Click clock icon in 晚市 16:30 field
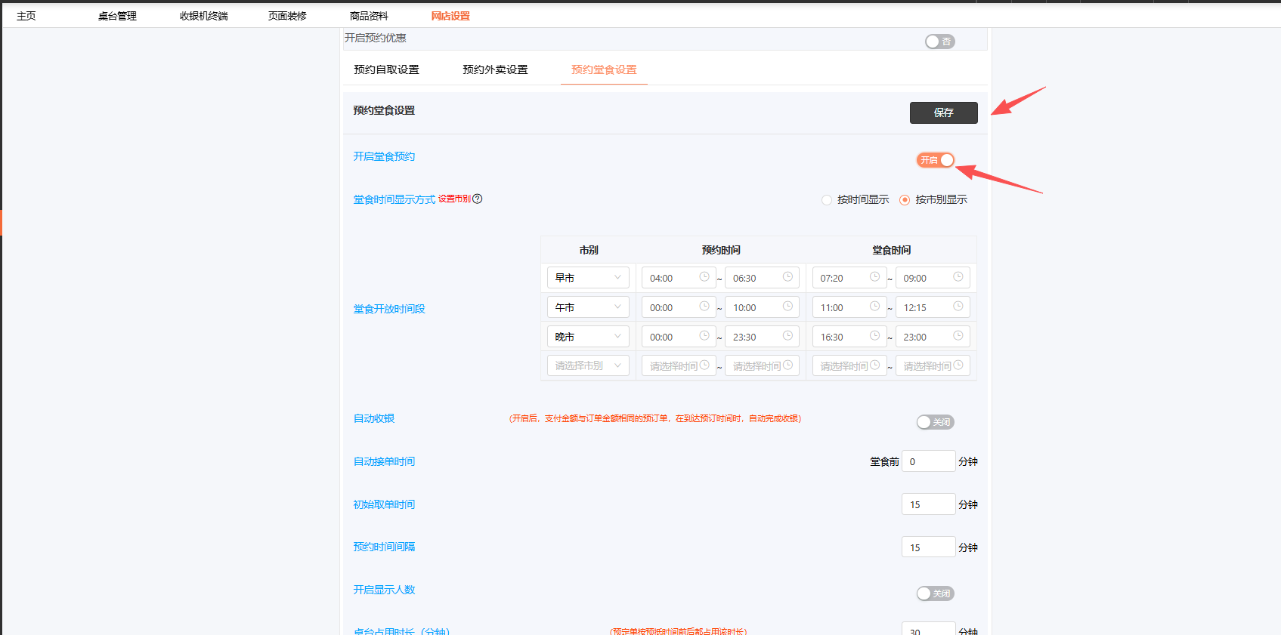 (874, 336)
